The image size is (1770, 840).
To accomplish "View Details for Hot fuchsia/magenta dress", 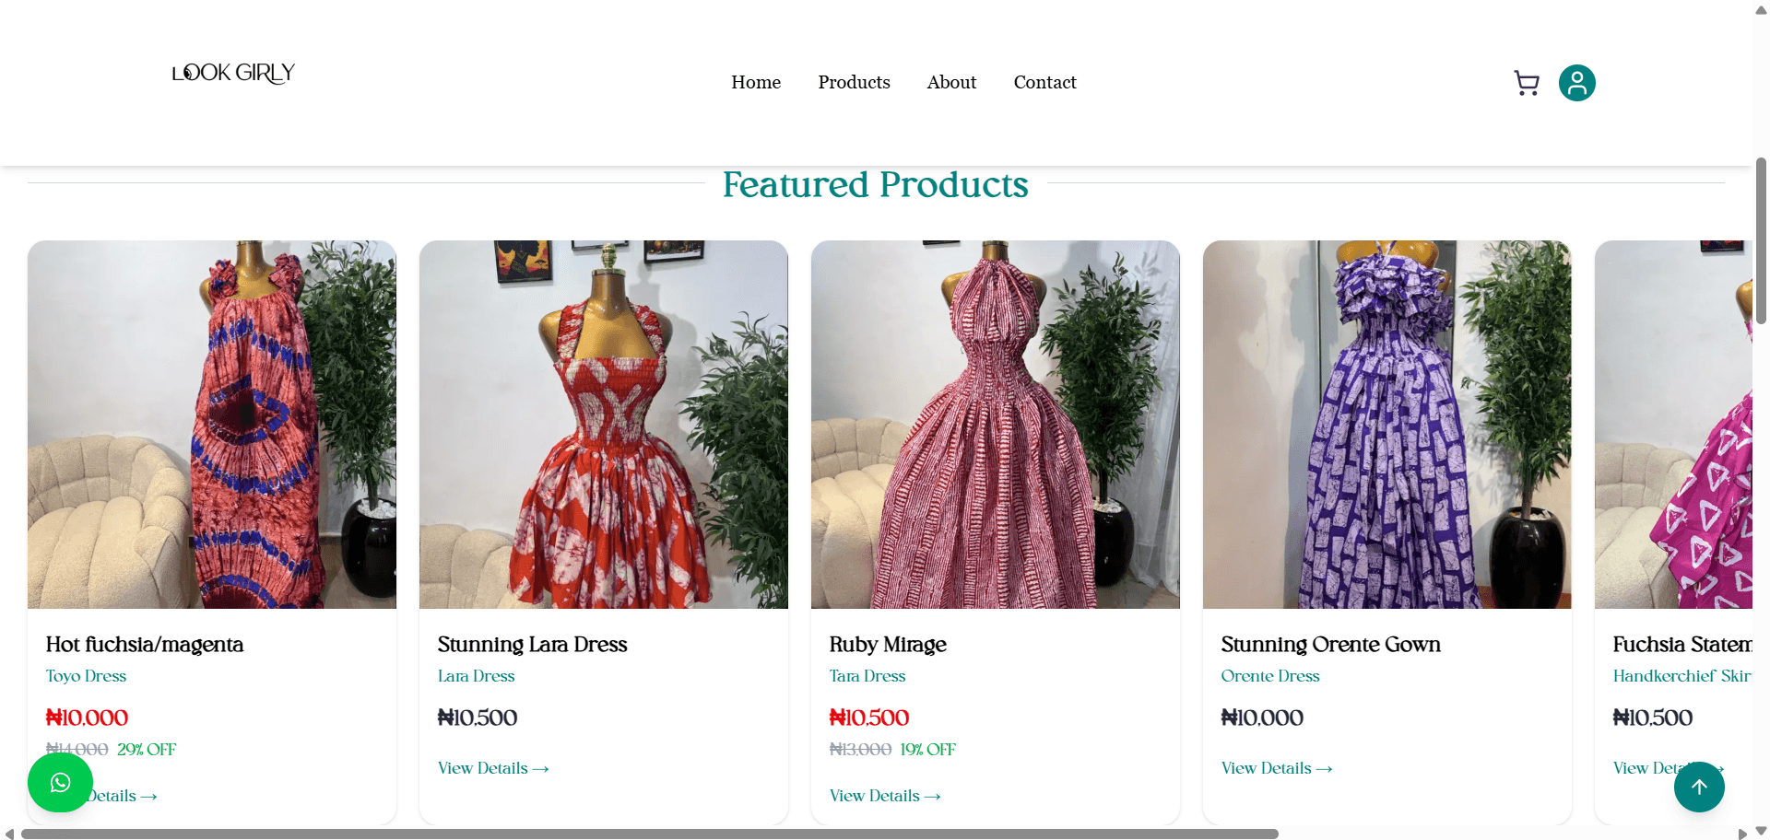I will 122,796.
